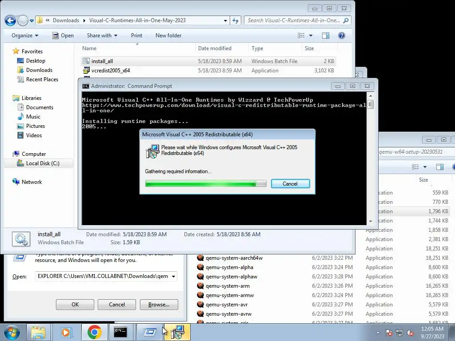Click the Command Prompt vertical scrollbar thumb

click(370, 104)
